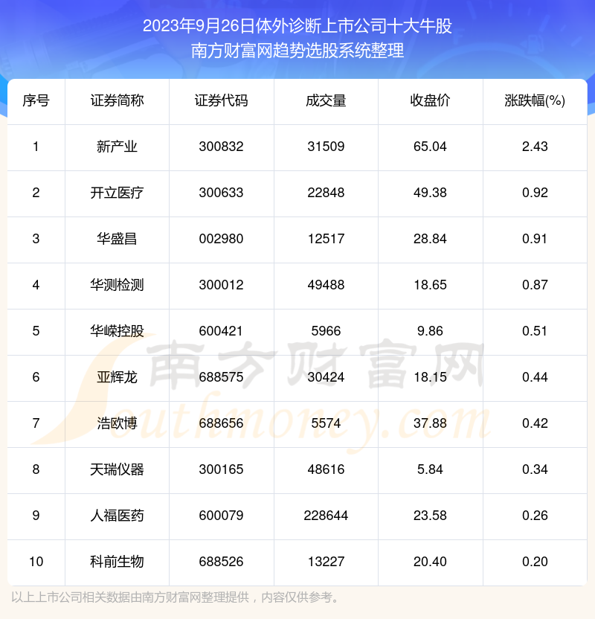
Task: Click closing price 20.40
Action: click(x=430, y=562)
